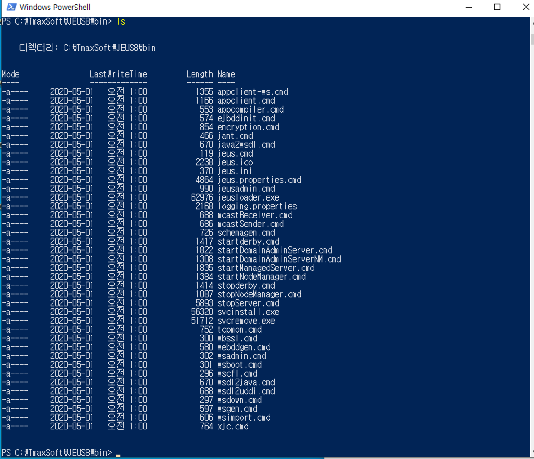
Task: Click file name wsdl2uddi.cmd
Action: coord(246,391)
